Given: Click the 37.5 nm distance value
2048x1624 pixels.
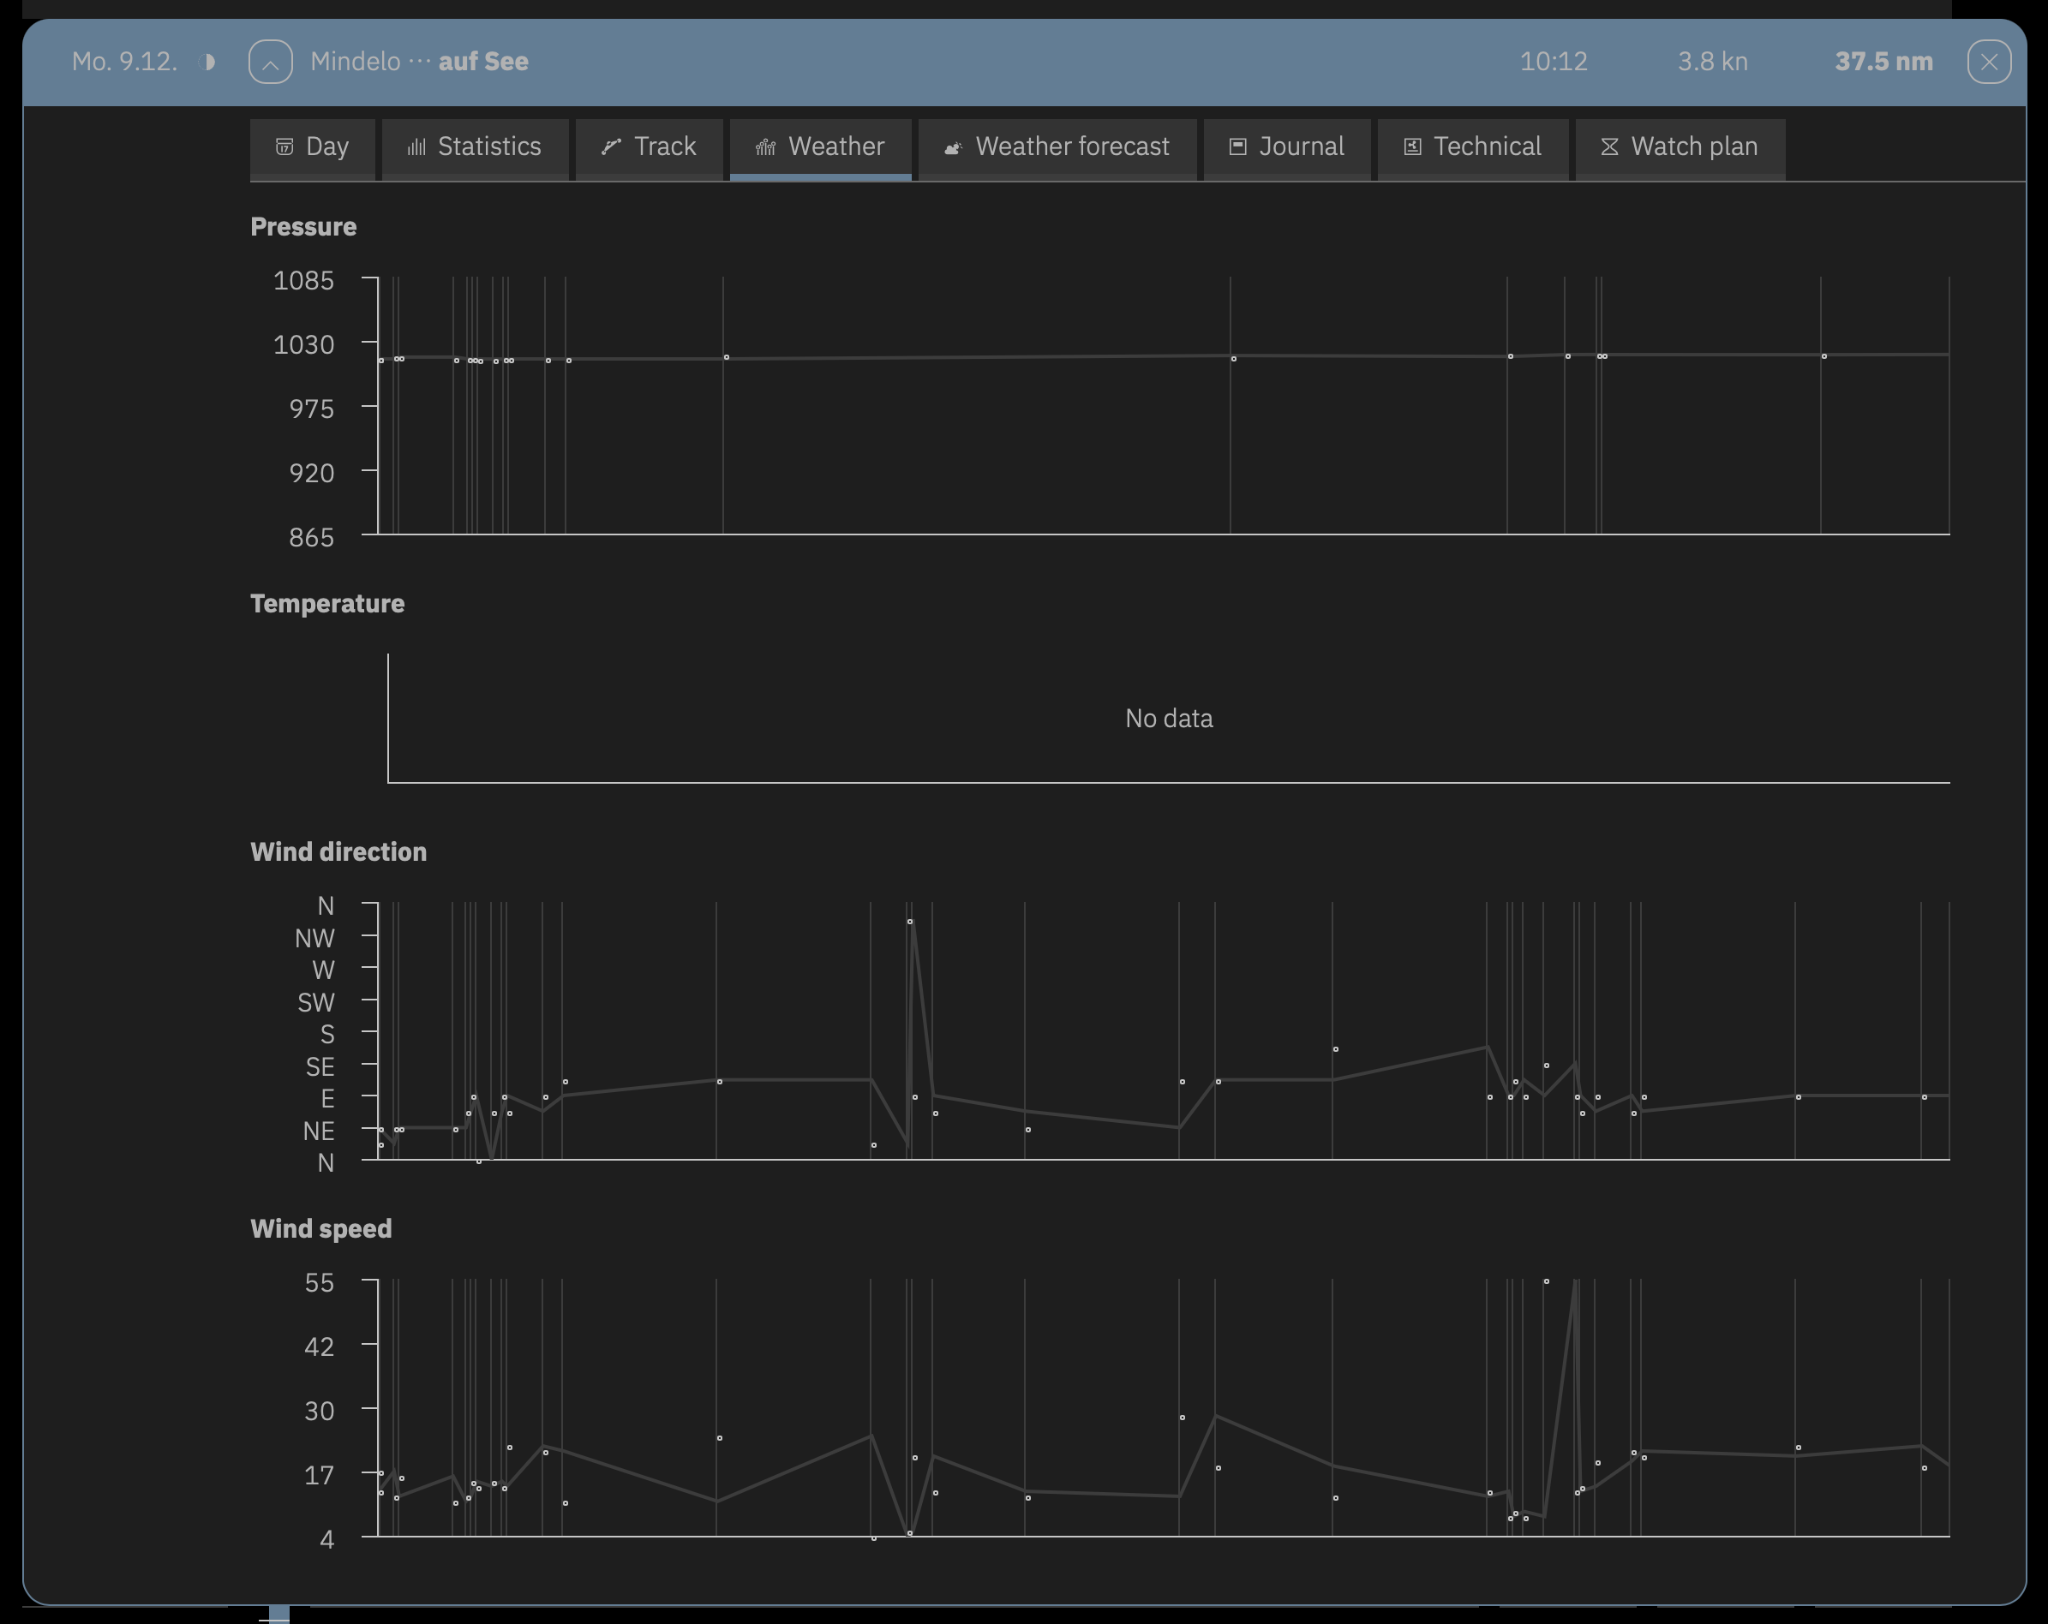Looking at the screenshot, I should coord(1883,62).
